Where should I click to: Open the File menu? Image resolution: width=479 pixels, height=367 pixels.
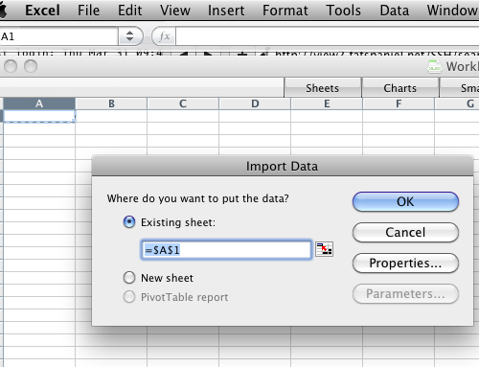point(88,11)
